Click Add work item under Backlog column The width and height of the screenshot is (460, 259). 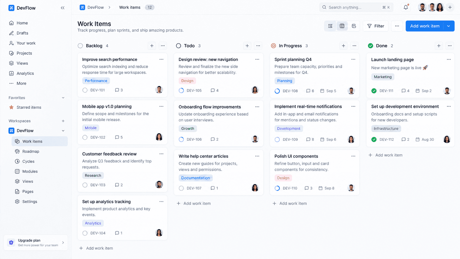click(x=96, y=248)
